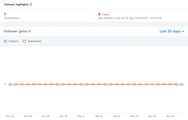188x120 pixels.
Task: Click the Last 30 days dropdown arrow
Action: pyautogui.click(x=183, y=32)
